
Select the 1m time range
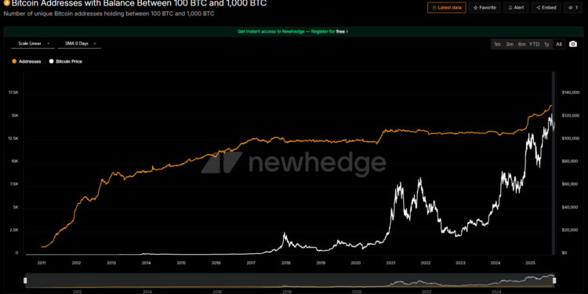(x=497, y=44)
